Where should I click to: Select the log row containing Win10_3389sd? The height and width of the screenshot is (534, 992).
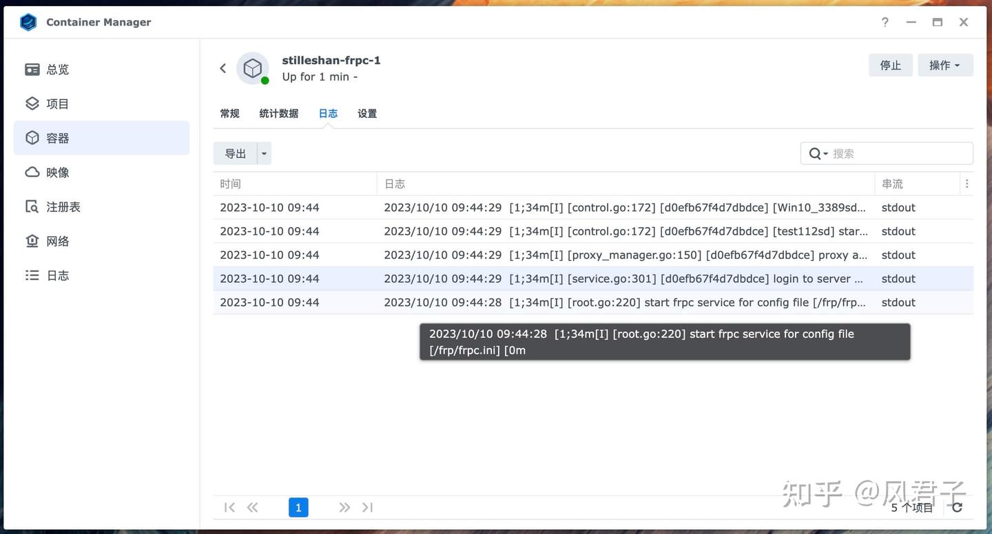tap(593, 208)
